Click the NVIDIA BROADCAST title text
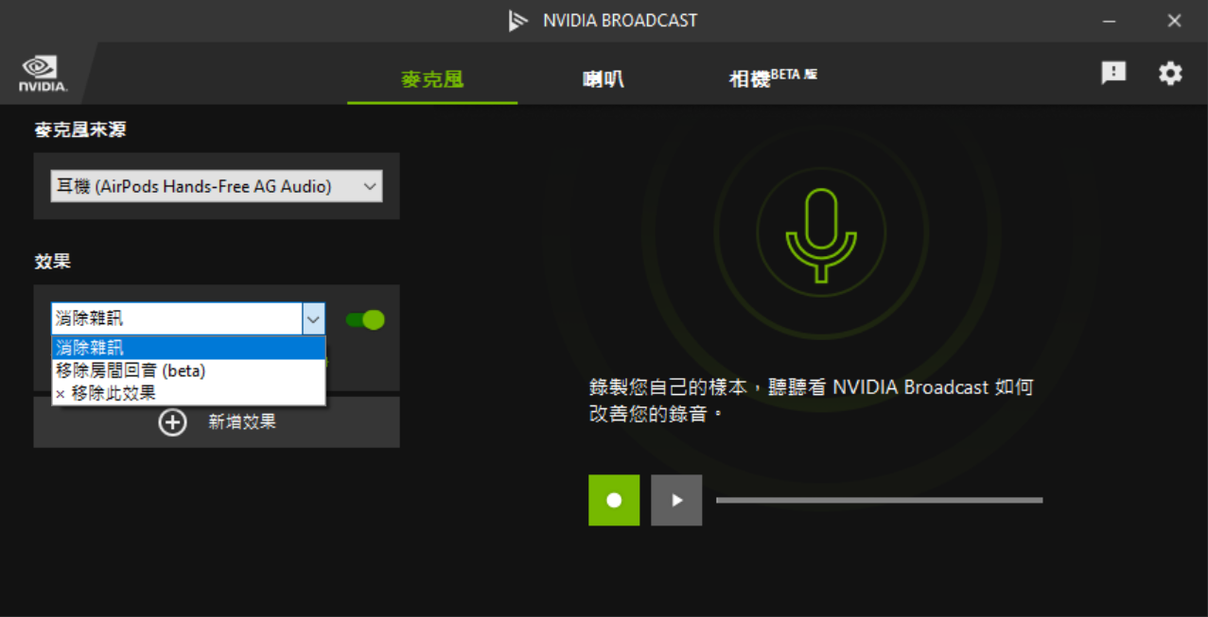 click(620, 20)
